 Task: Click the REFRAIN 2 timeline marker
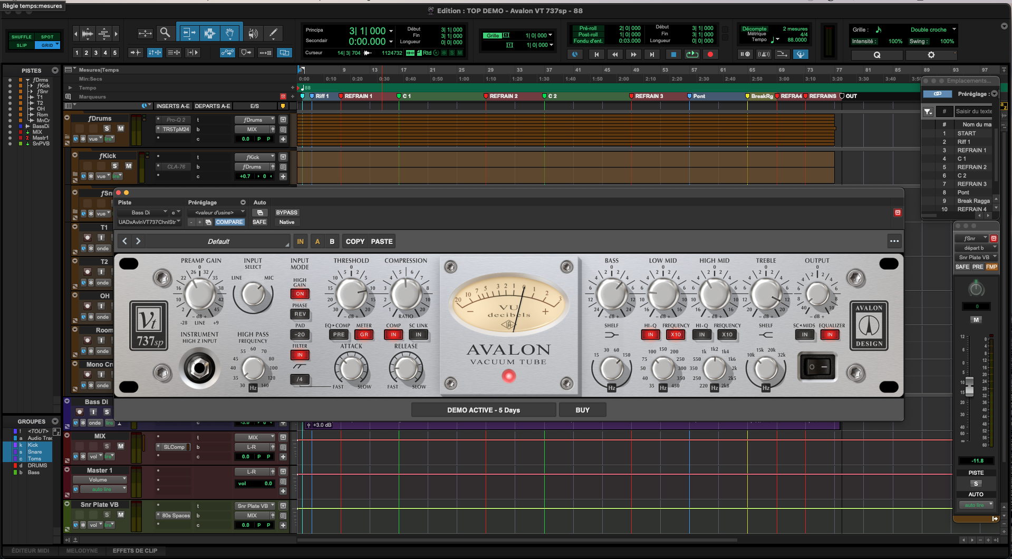coord(501,96)
